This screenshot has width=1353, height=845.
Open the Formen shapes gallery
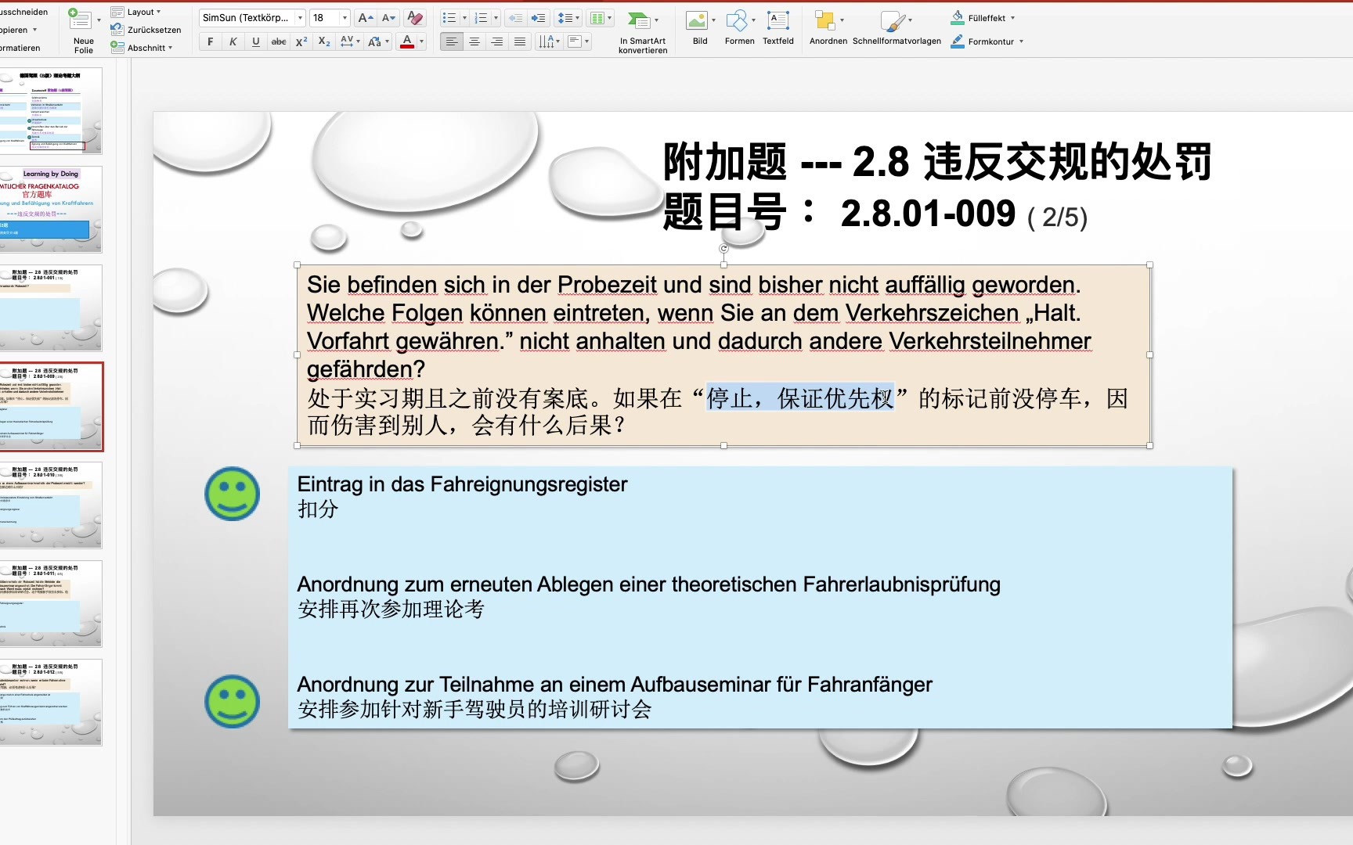point(739,27)
